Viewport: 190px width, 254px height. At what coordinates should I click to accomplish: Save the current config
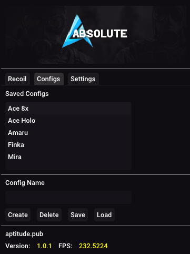tap(78, 214)
